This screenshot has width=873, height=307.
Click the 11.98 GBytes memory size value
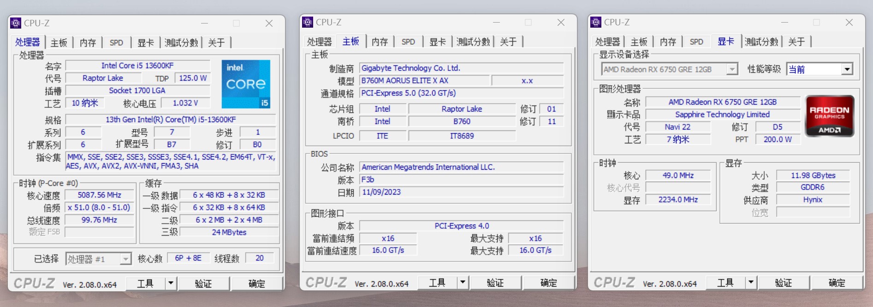(x=813, y=175)
